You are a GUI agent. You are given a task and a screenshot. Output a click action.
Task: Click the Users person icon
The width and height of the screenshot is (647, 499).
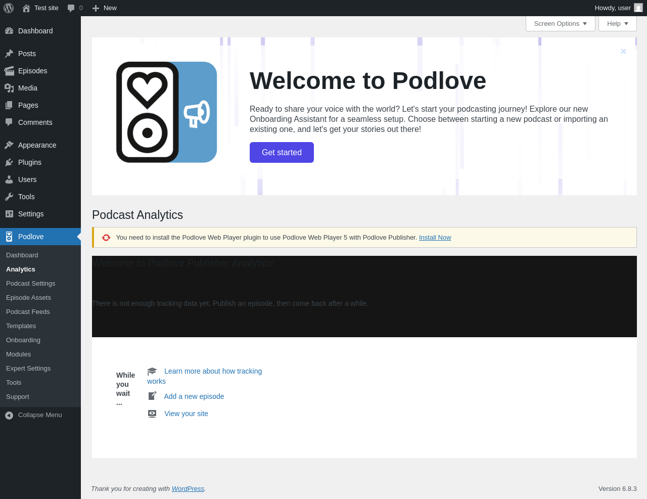[9, 179]
